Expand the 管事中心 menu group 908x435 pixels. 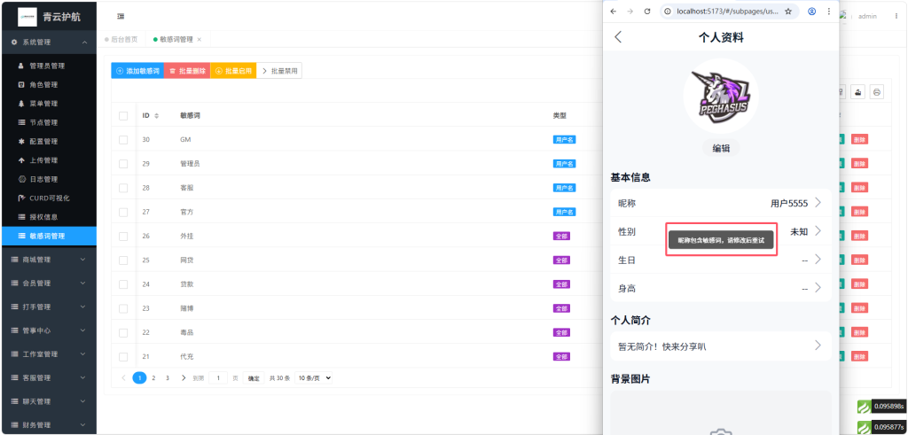pyautogui.click(x=48, y=330)
